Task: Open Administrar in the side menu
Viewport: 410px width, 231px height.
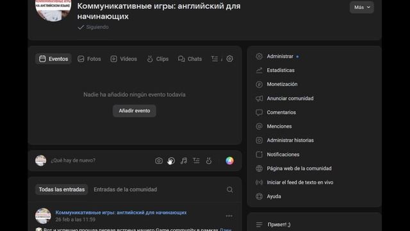Action: pyautogui.click(x=314, y=56)
